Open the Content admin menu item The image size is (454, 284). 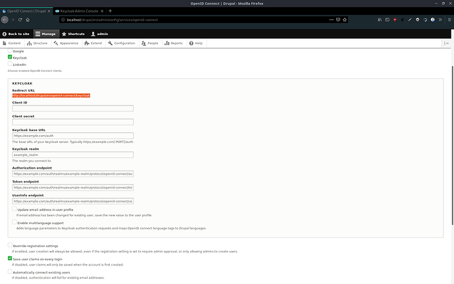pos(12,43)
